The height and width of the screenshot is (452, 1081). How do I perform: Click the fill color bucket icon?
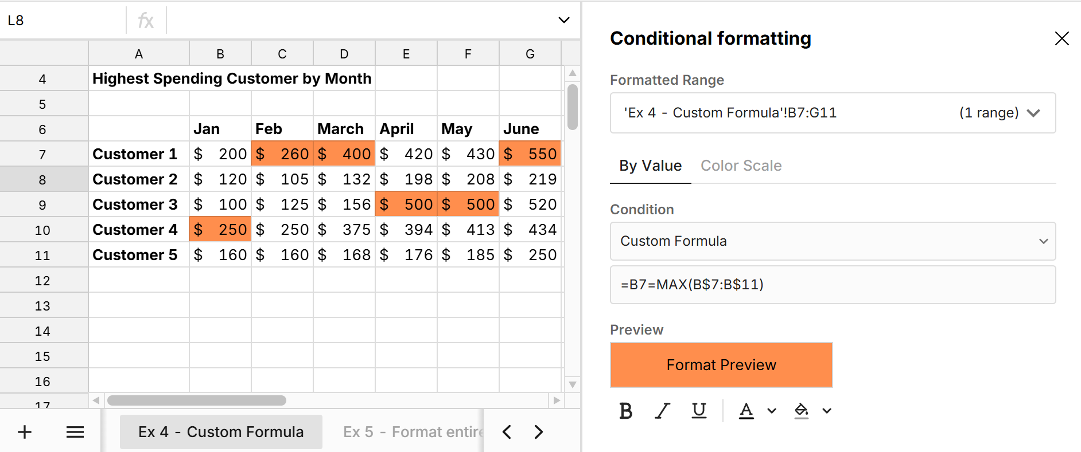(801, 411)
